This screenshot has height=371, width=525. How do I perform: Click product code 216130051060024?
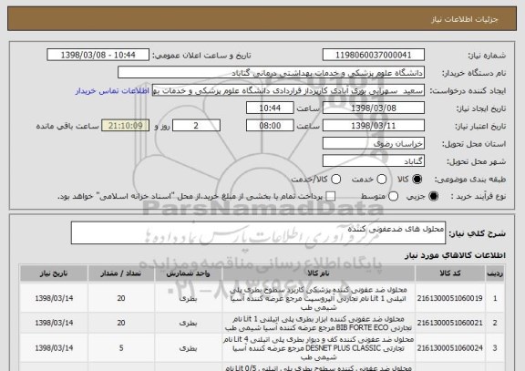[449, 348]
